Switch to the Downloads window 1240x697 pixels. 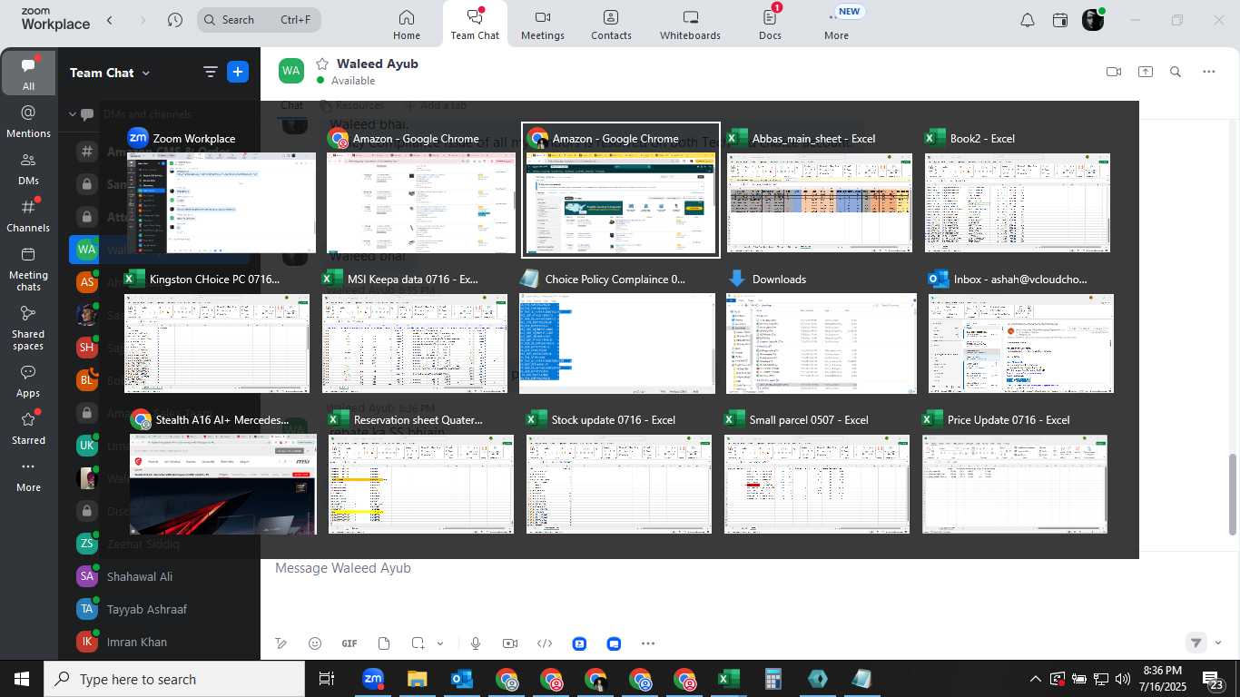coord(821,331)
